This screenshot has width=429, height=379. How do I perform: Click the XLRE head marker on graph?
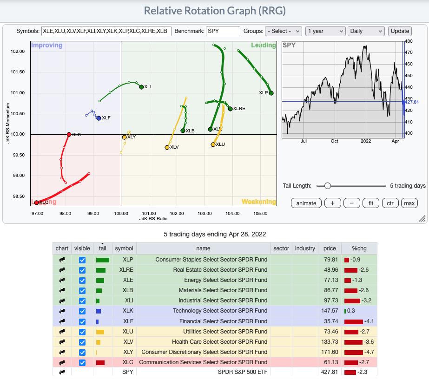point(231,109)
